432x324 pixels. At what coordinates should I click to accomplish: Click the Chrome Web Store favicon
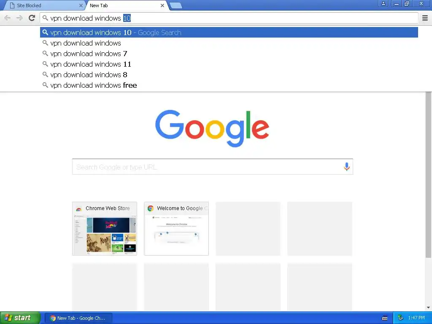click(79, 209)
